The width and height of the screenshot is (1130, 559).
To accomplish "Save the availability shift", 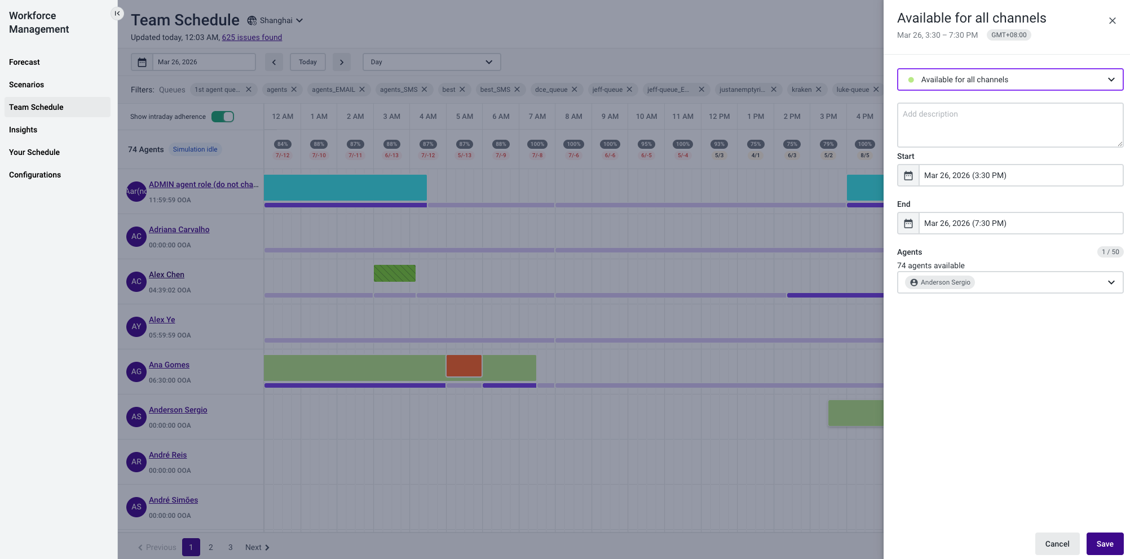I will [1105, 544].
